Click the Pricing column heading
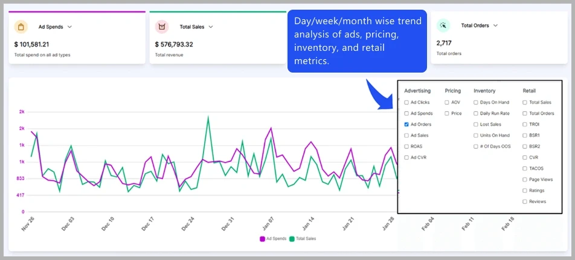The width and height of the screenshot is (575, 260). click(452, 91)
